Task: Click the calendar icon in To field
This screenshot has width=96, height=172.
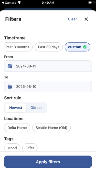Action: click(x=10, y=87)
